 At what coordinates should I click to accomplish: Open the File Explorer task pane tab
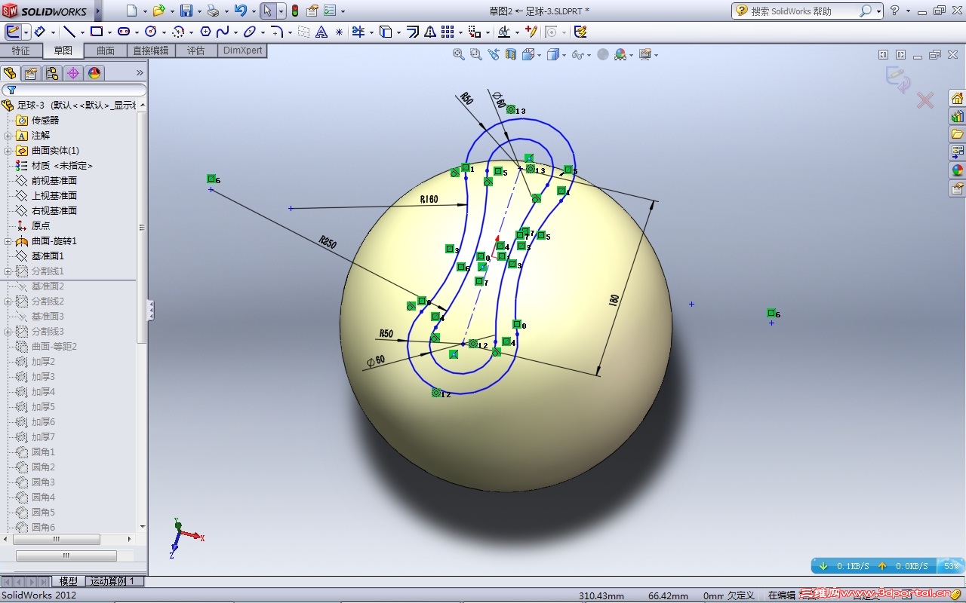pos(957,134)
